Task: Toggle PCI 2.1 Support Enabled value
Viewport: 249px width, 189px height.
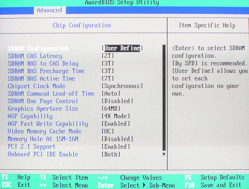Action: (x=116, y=147)
